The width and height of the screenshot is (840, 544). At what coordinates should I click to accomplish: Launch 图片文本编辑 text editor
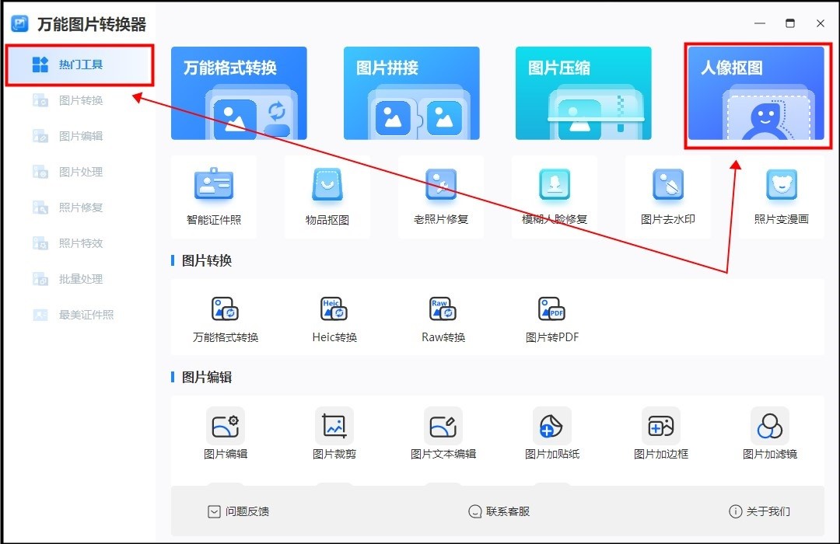[441, 433]
